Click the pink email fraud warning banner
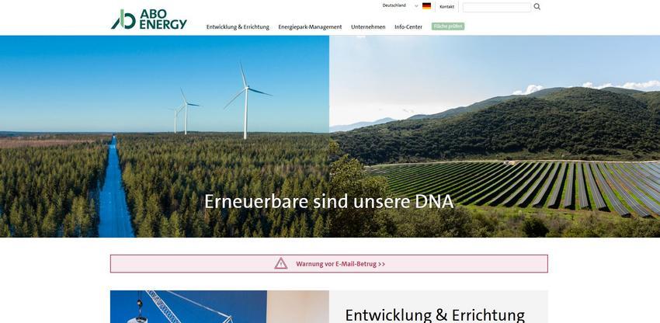Viewport: 660px width, 323px height. tap(329, 264)
